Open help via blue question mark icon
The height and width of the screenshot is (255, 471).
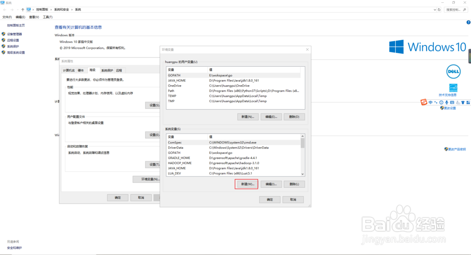point(468,23)
